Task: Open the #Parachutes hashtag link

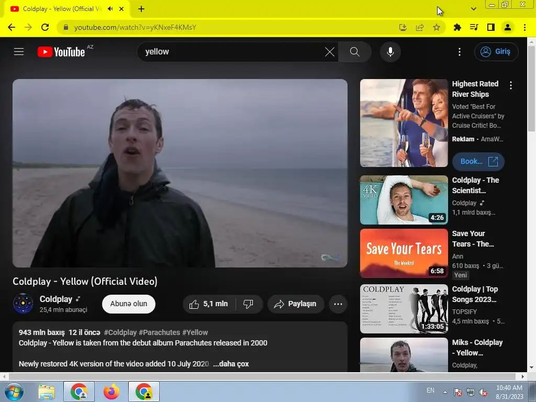Action: pos(159,332)
